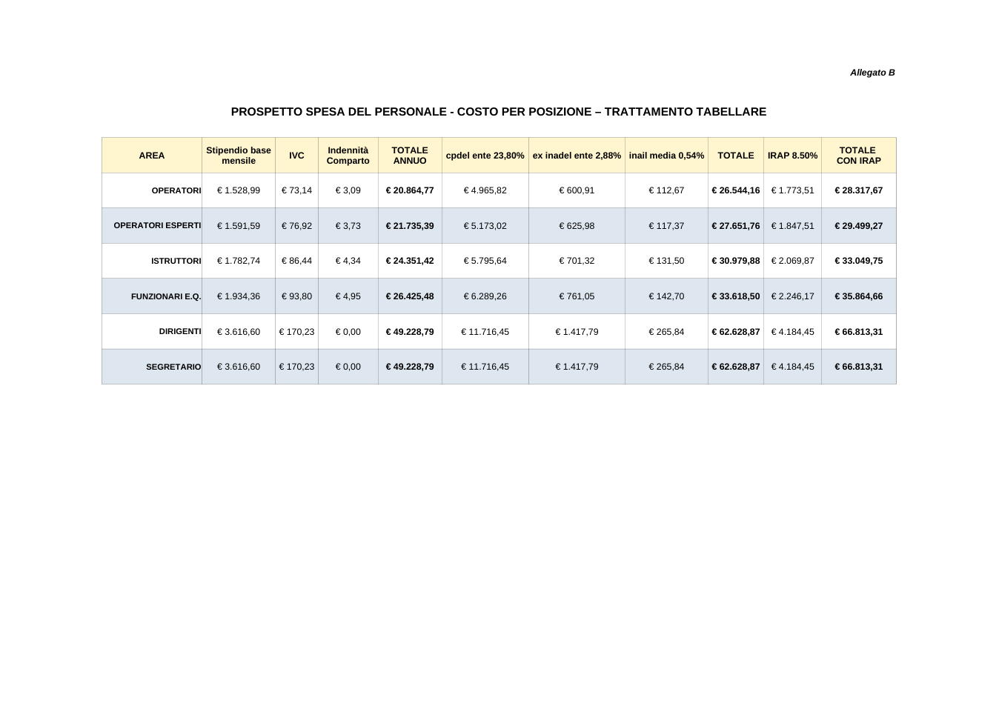Select the '€ 28.317,67' total with IRAP
The image size is (999, 706).
click(859, 190)
